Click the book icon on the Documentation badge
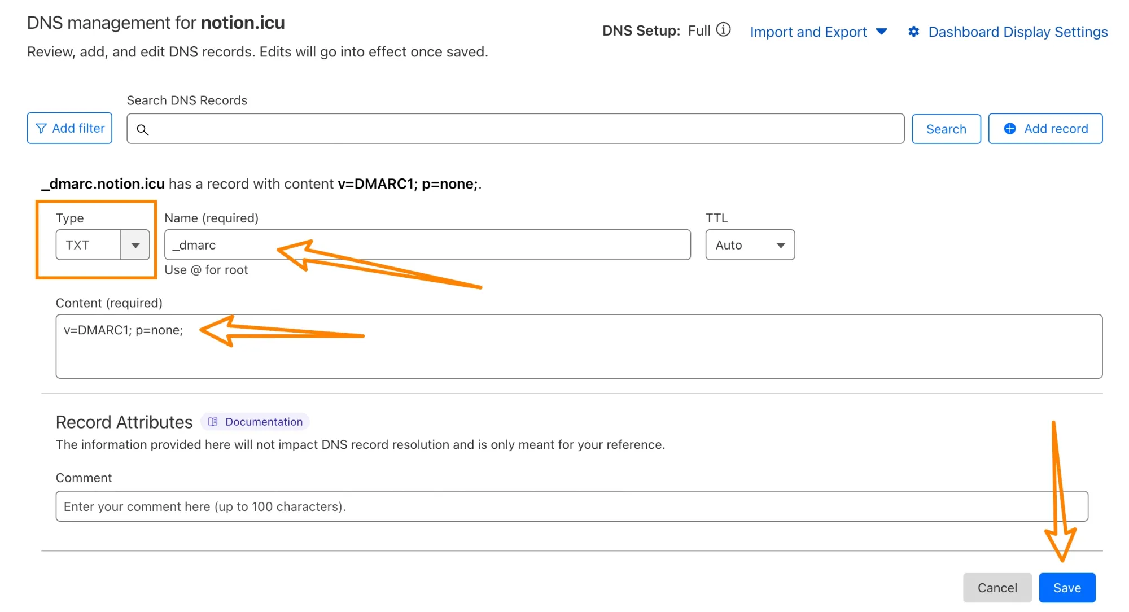The height and width of the screenshot is (612, 1129). point(213,421)
